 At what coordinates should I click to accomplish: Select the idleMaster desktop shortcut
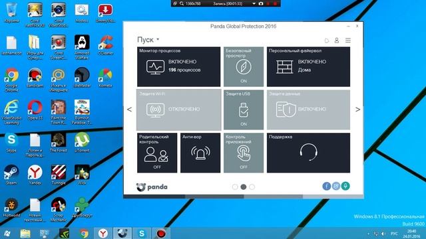point(82,77)
